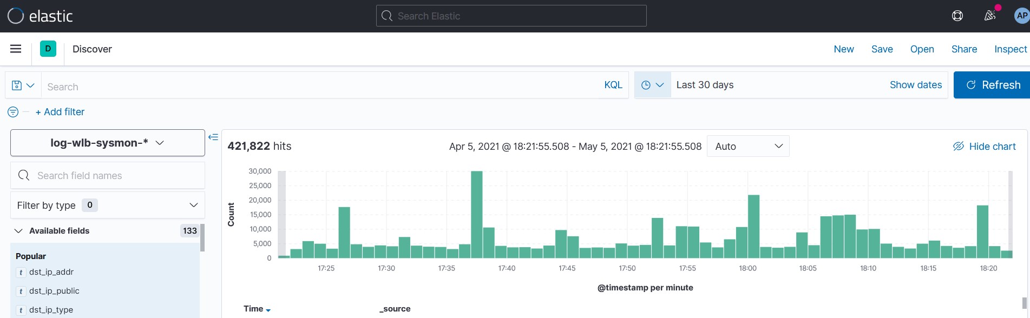Click the green D space avatar
Viewport: 1030px width, 318px height.
48,49
